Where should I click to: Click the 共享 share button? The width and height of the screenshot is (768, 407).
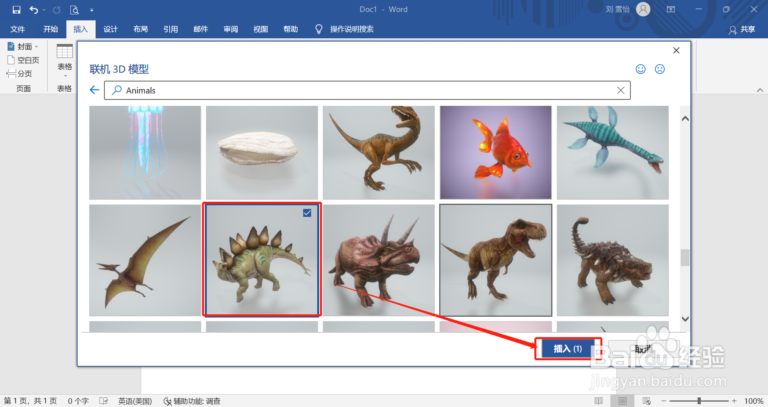click(742, 30)
